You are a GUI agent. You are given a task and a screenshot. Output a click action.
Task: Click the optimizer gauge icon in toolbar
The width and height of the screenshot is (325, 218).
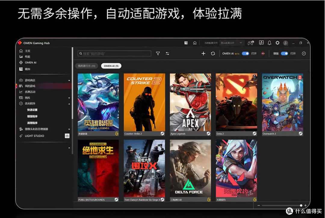[304, 53]
